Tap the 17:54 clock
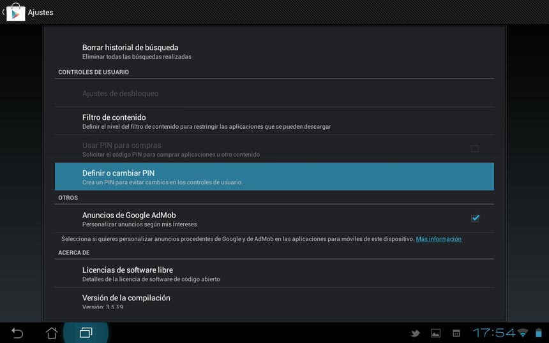The width and height of the screenshot is (549, 343). 494,333
